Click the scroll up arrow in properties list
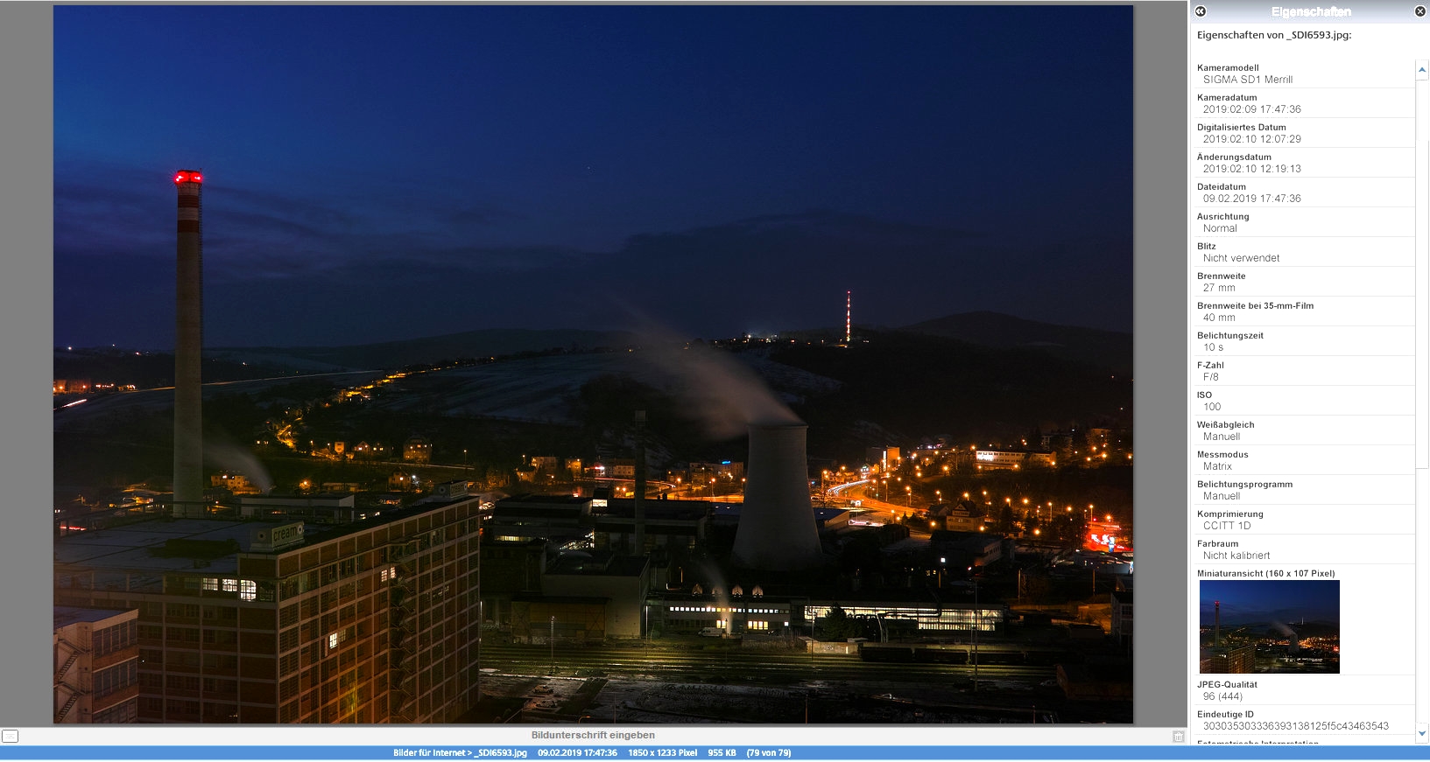The height and width of the screenshot is (762, 1430). point(1422,69)
